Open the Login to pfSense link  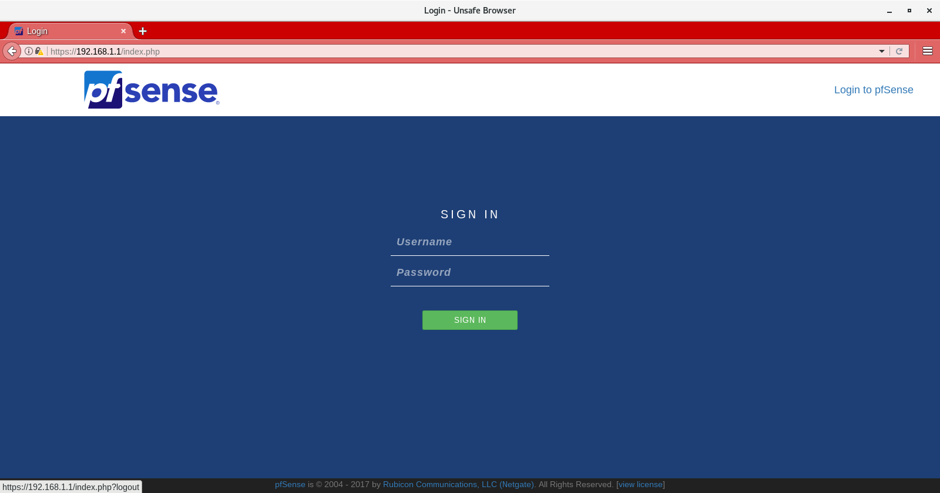pos(874,90)
